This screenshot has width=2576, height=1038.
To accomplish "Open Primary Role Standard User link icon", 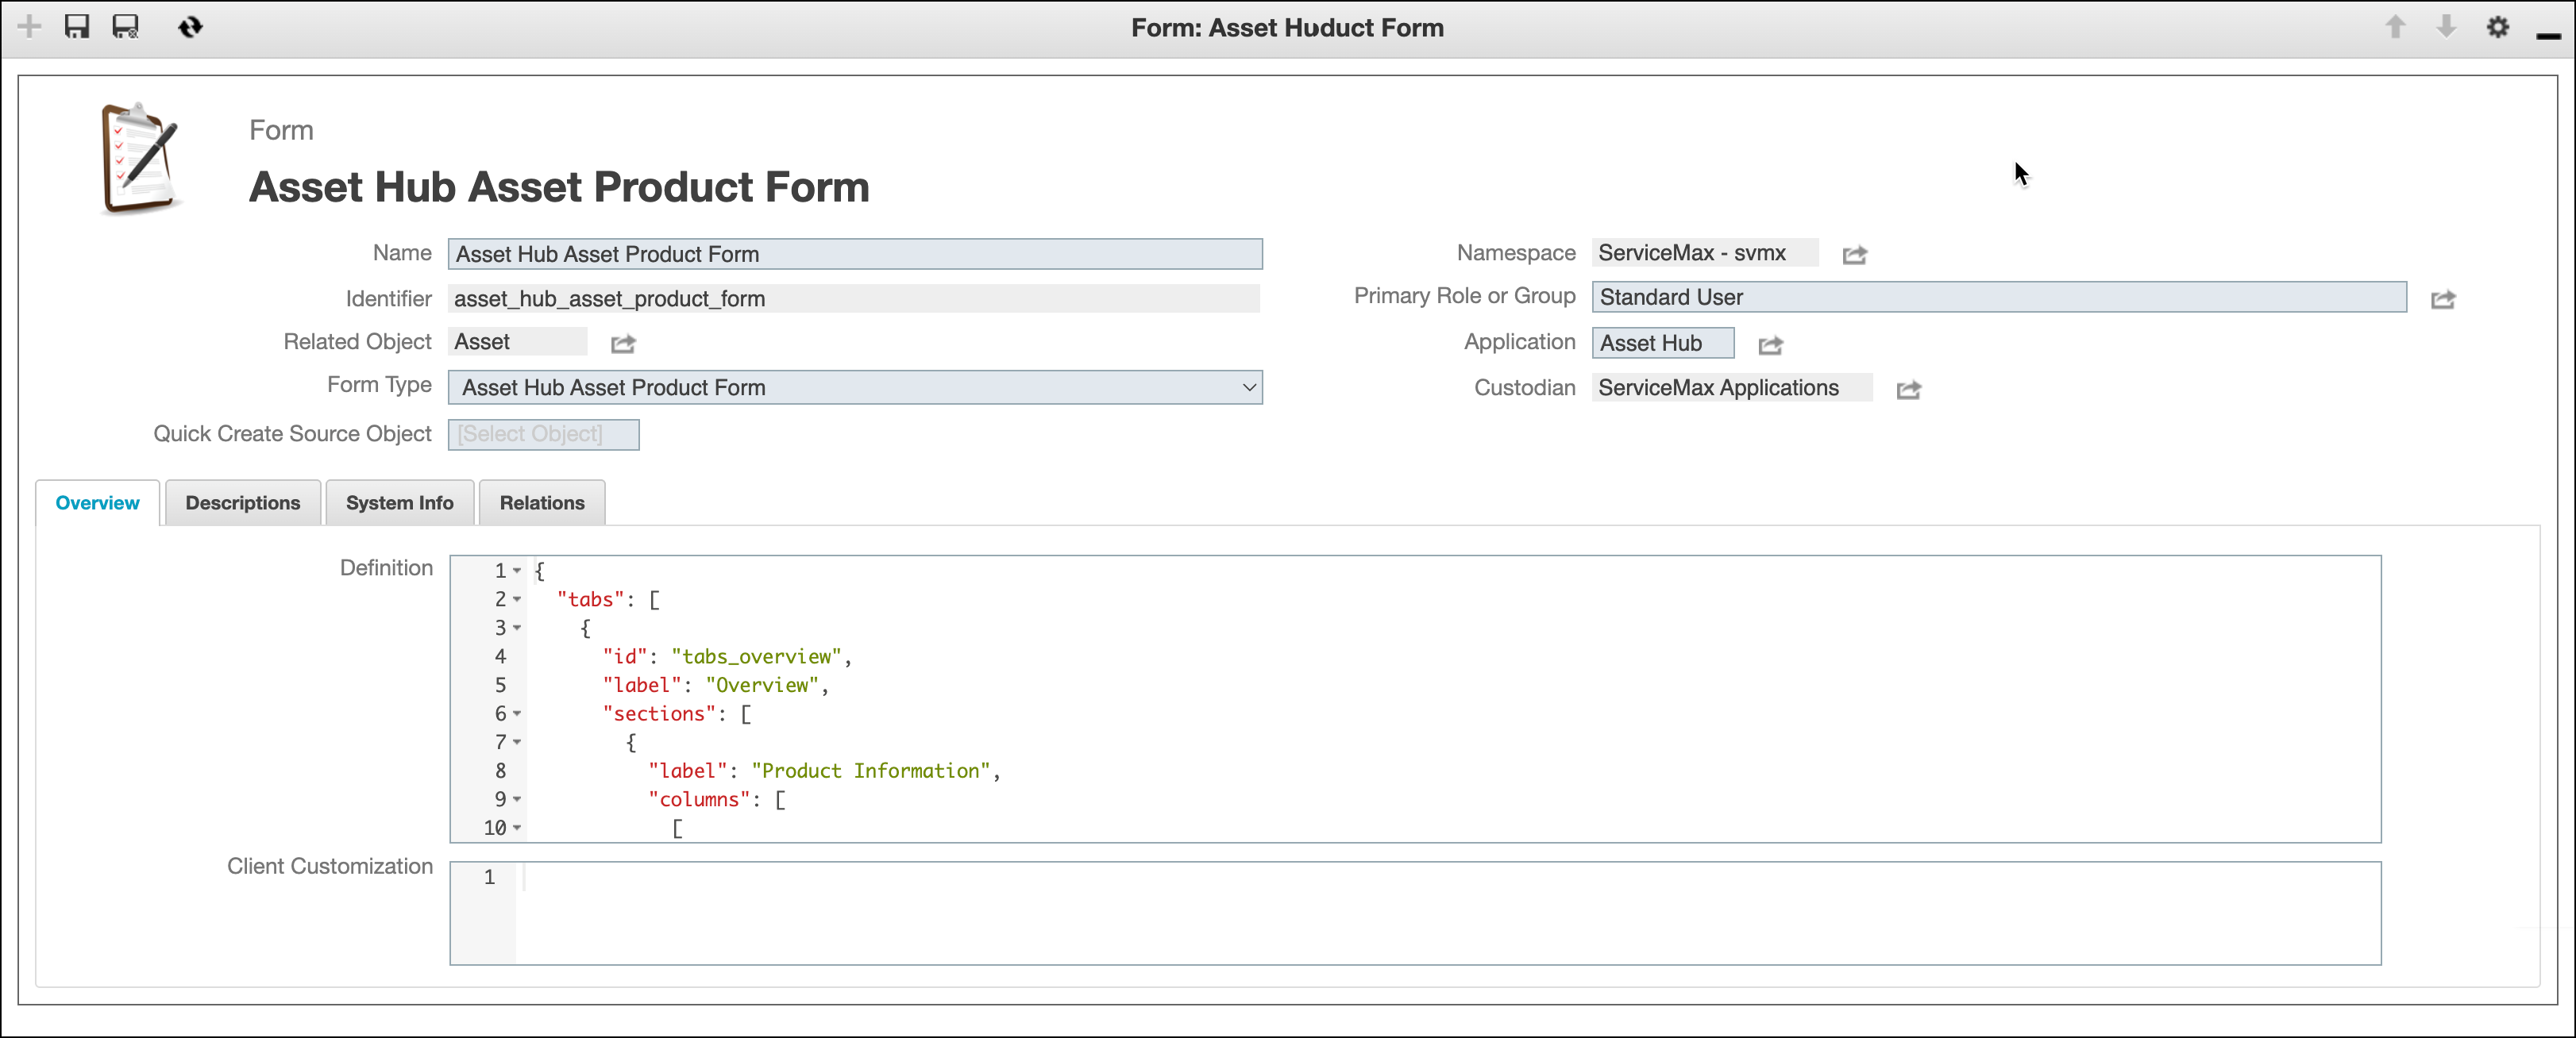I will (x=2443, y=298).
